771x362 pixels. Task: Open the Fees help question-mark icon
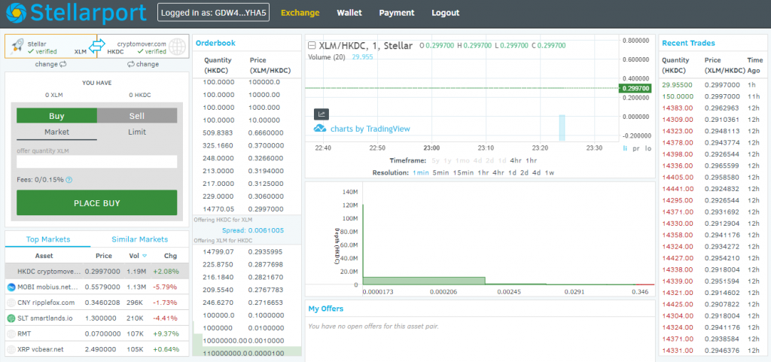[x=69, y=180]
